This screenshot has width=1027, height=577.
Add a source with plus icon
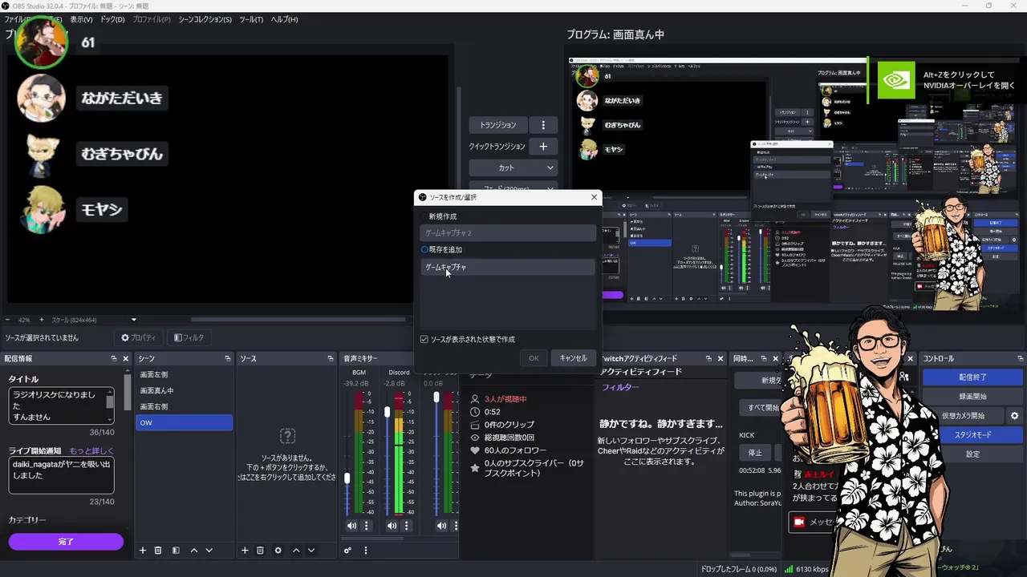click(245, 551)
